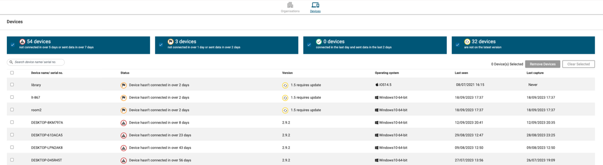The height and width of the screenshot is (165, 603).
Task: Focus the Search device name/serial no. field
Action: (x=38, y=62)
